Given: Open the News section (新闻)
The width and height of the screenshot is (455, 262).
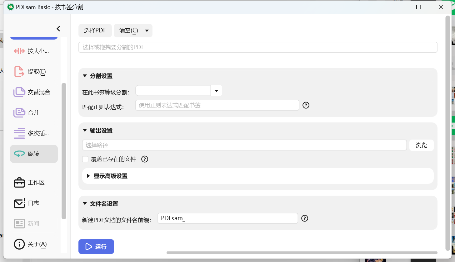Looking at the screenshot, I should pyautogui.click(x=34, y=224).
